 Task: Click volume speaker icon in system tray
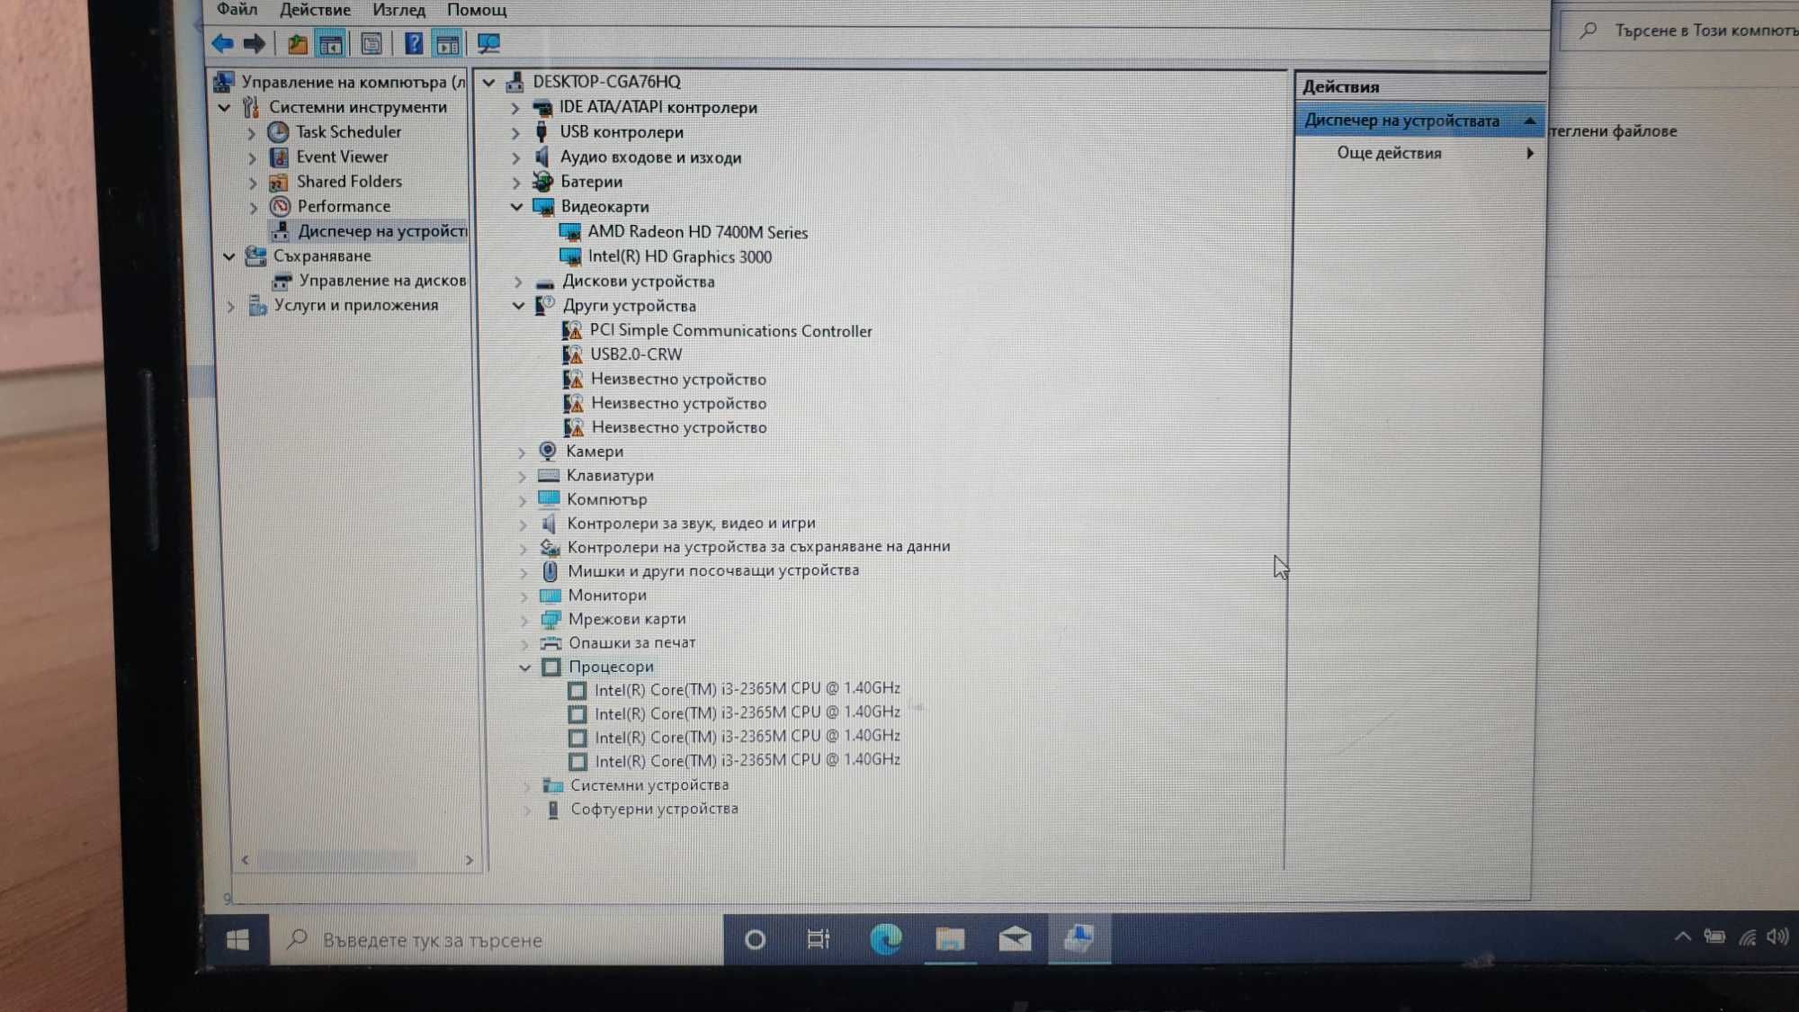coord(1777,937)
